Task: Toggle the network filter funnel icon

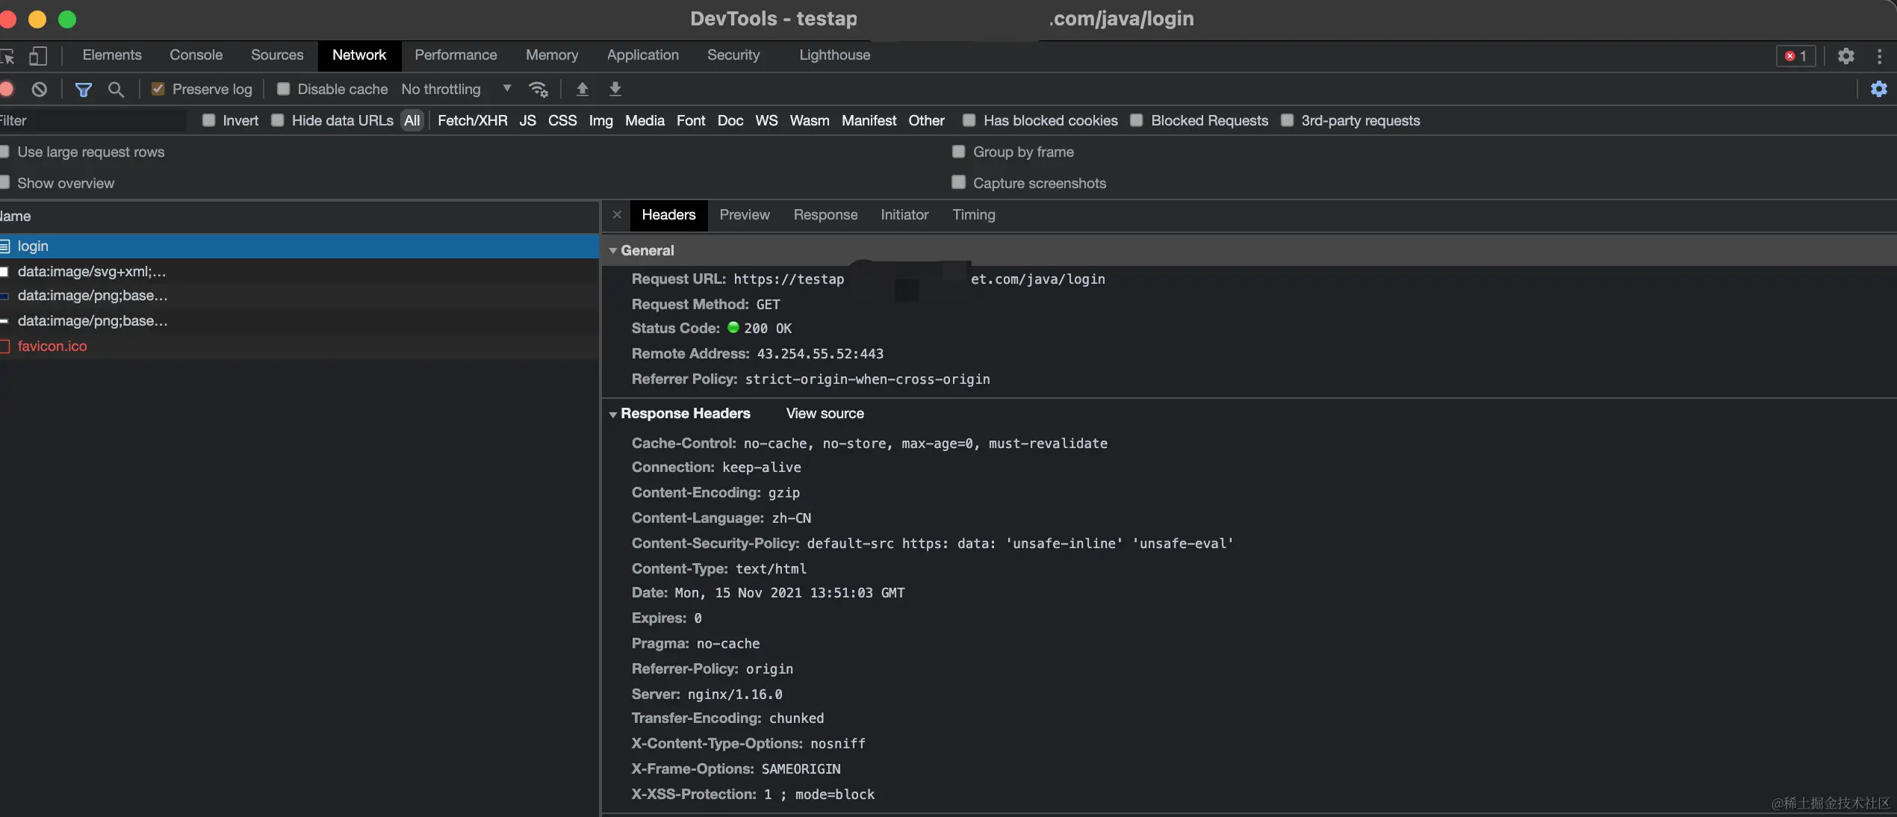Action: click(84, 90)
